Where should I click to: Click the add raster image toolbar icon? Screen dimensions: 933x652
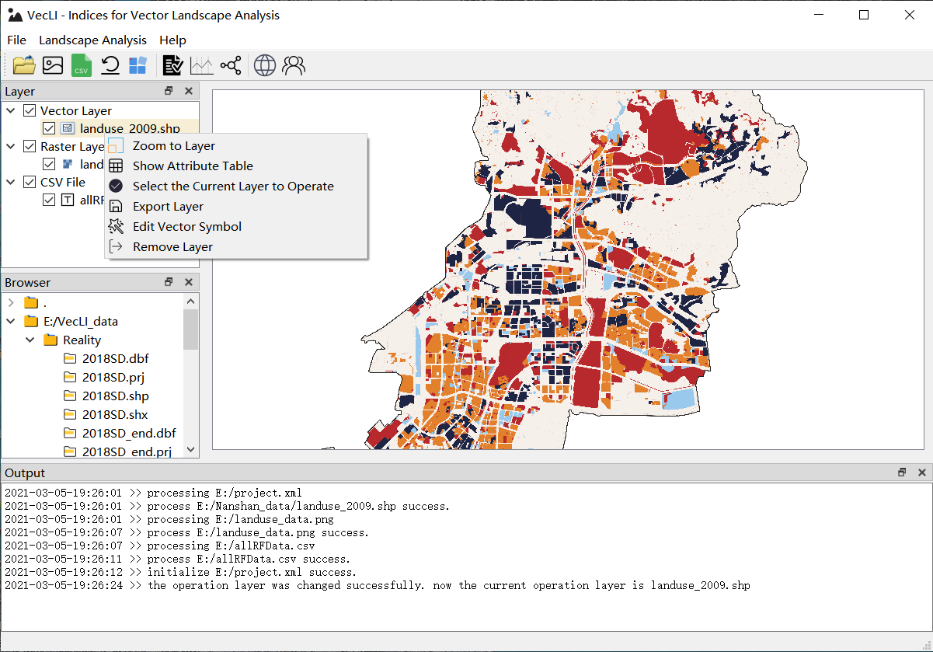53,65
